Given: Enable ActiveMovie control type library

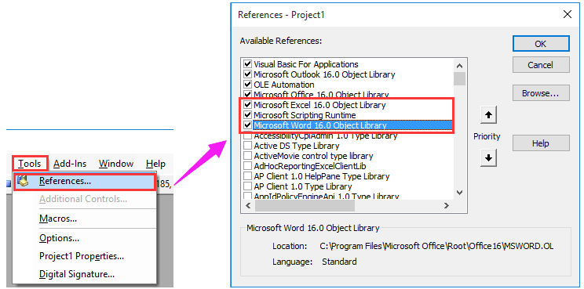Looking at the screenshot, I should 247,156.
